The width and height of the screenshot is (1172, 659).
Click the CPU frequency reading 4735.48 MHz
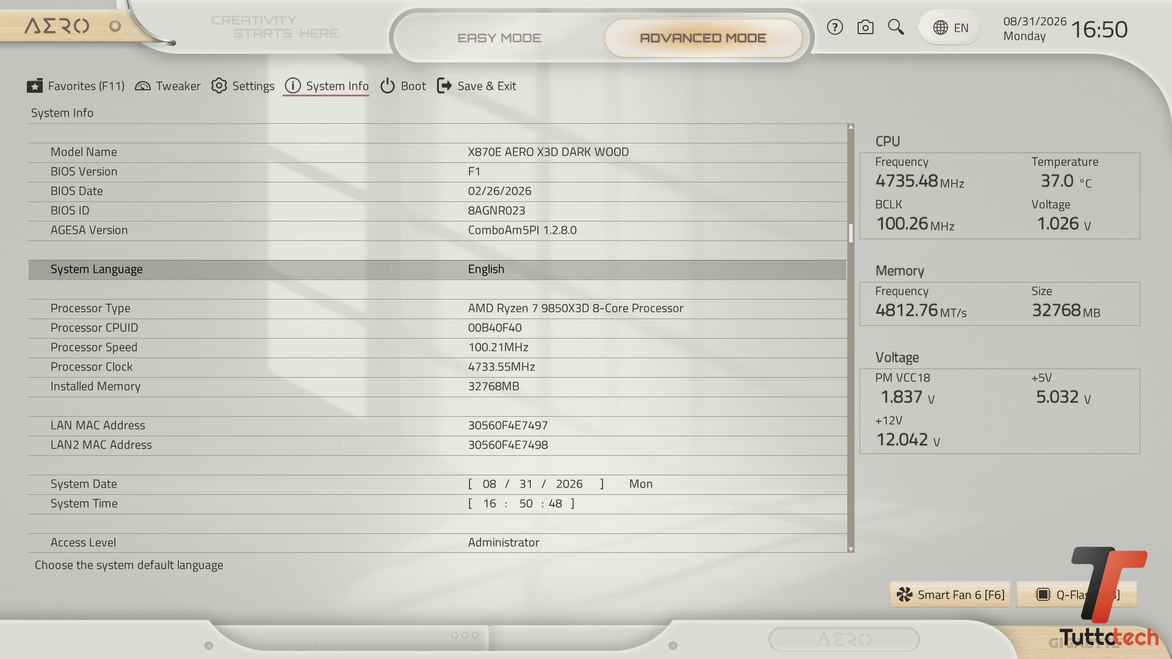[x=920, y=181]
